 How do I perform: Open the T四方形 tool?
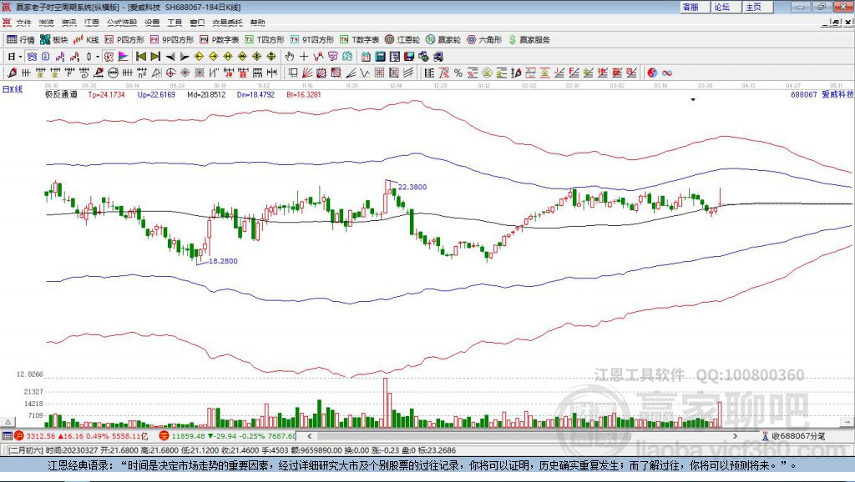click(x=265, y=40)
